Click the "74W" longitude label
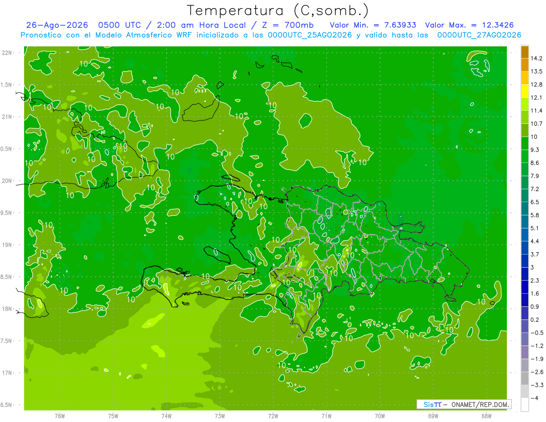The height and width of the screenshot is (422, 546). (166, 416)
